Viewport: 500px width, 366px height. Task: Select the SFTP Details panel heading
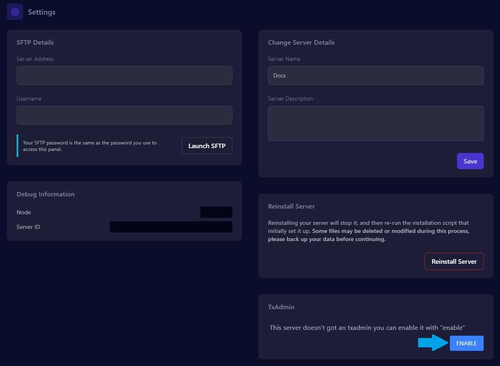35,42
